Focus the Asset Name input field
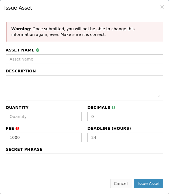The height and width of the screenshot is (194, 169). click(84, 59)
